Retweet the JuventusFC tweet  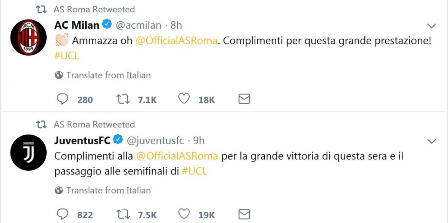pos(123,214)
